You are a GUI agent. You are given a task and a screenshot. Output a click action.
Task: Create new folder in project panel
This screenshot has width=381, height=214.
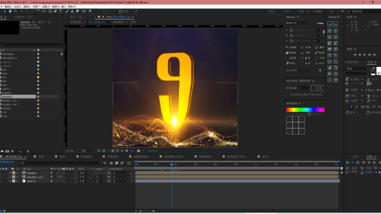2,151
